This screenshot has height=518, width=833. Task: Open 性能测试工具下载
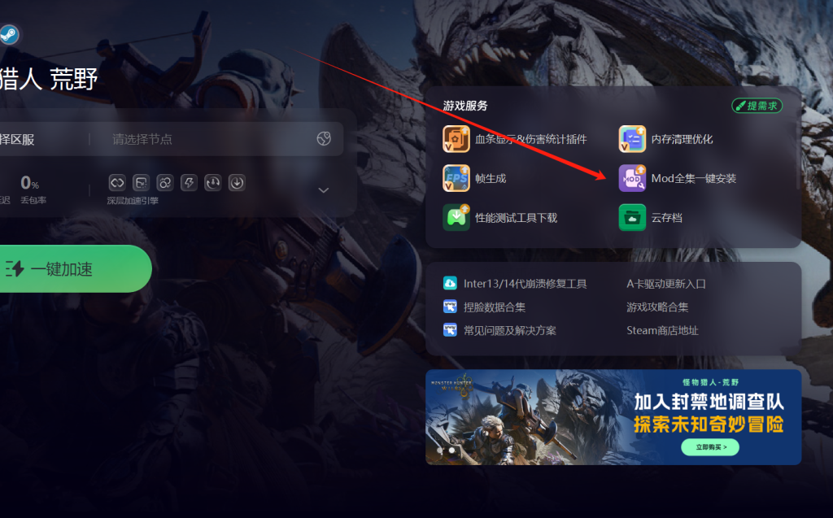tap(500, 218)
